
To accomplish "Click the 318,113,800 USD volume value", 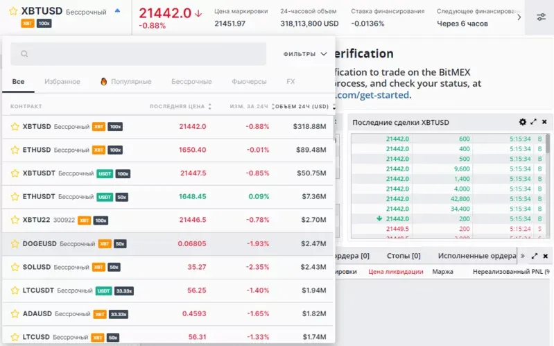I will point(309,24).
